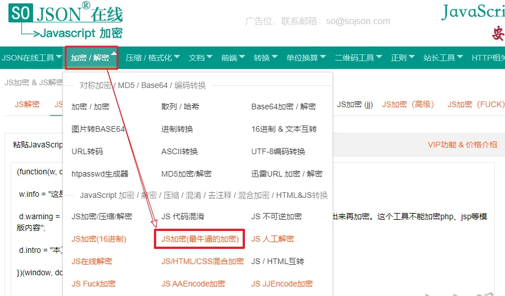The height and width of the screenshot is (296, 505).
Task: Select 16进制 & 文本互转
Action: click(x=284, y=129)
